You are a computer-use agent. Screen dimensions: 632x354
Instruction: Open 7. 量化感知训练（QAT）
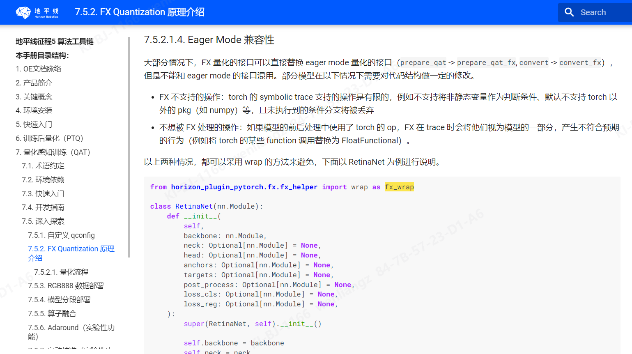(53, 152)
